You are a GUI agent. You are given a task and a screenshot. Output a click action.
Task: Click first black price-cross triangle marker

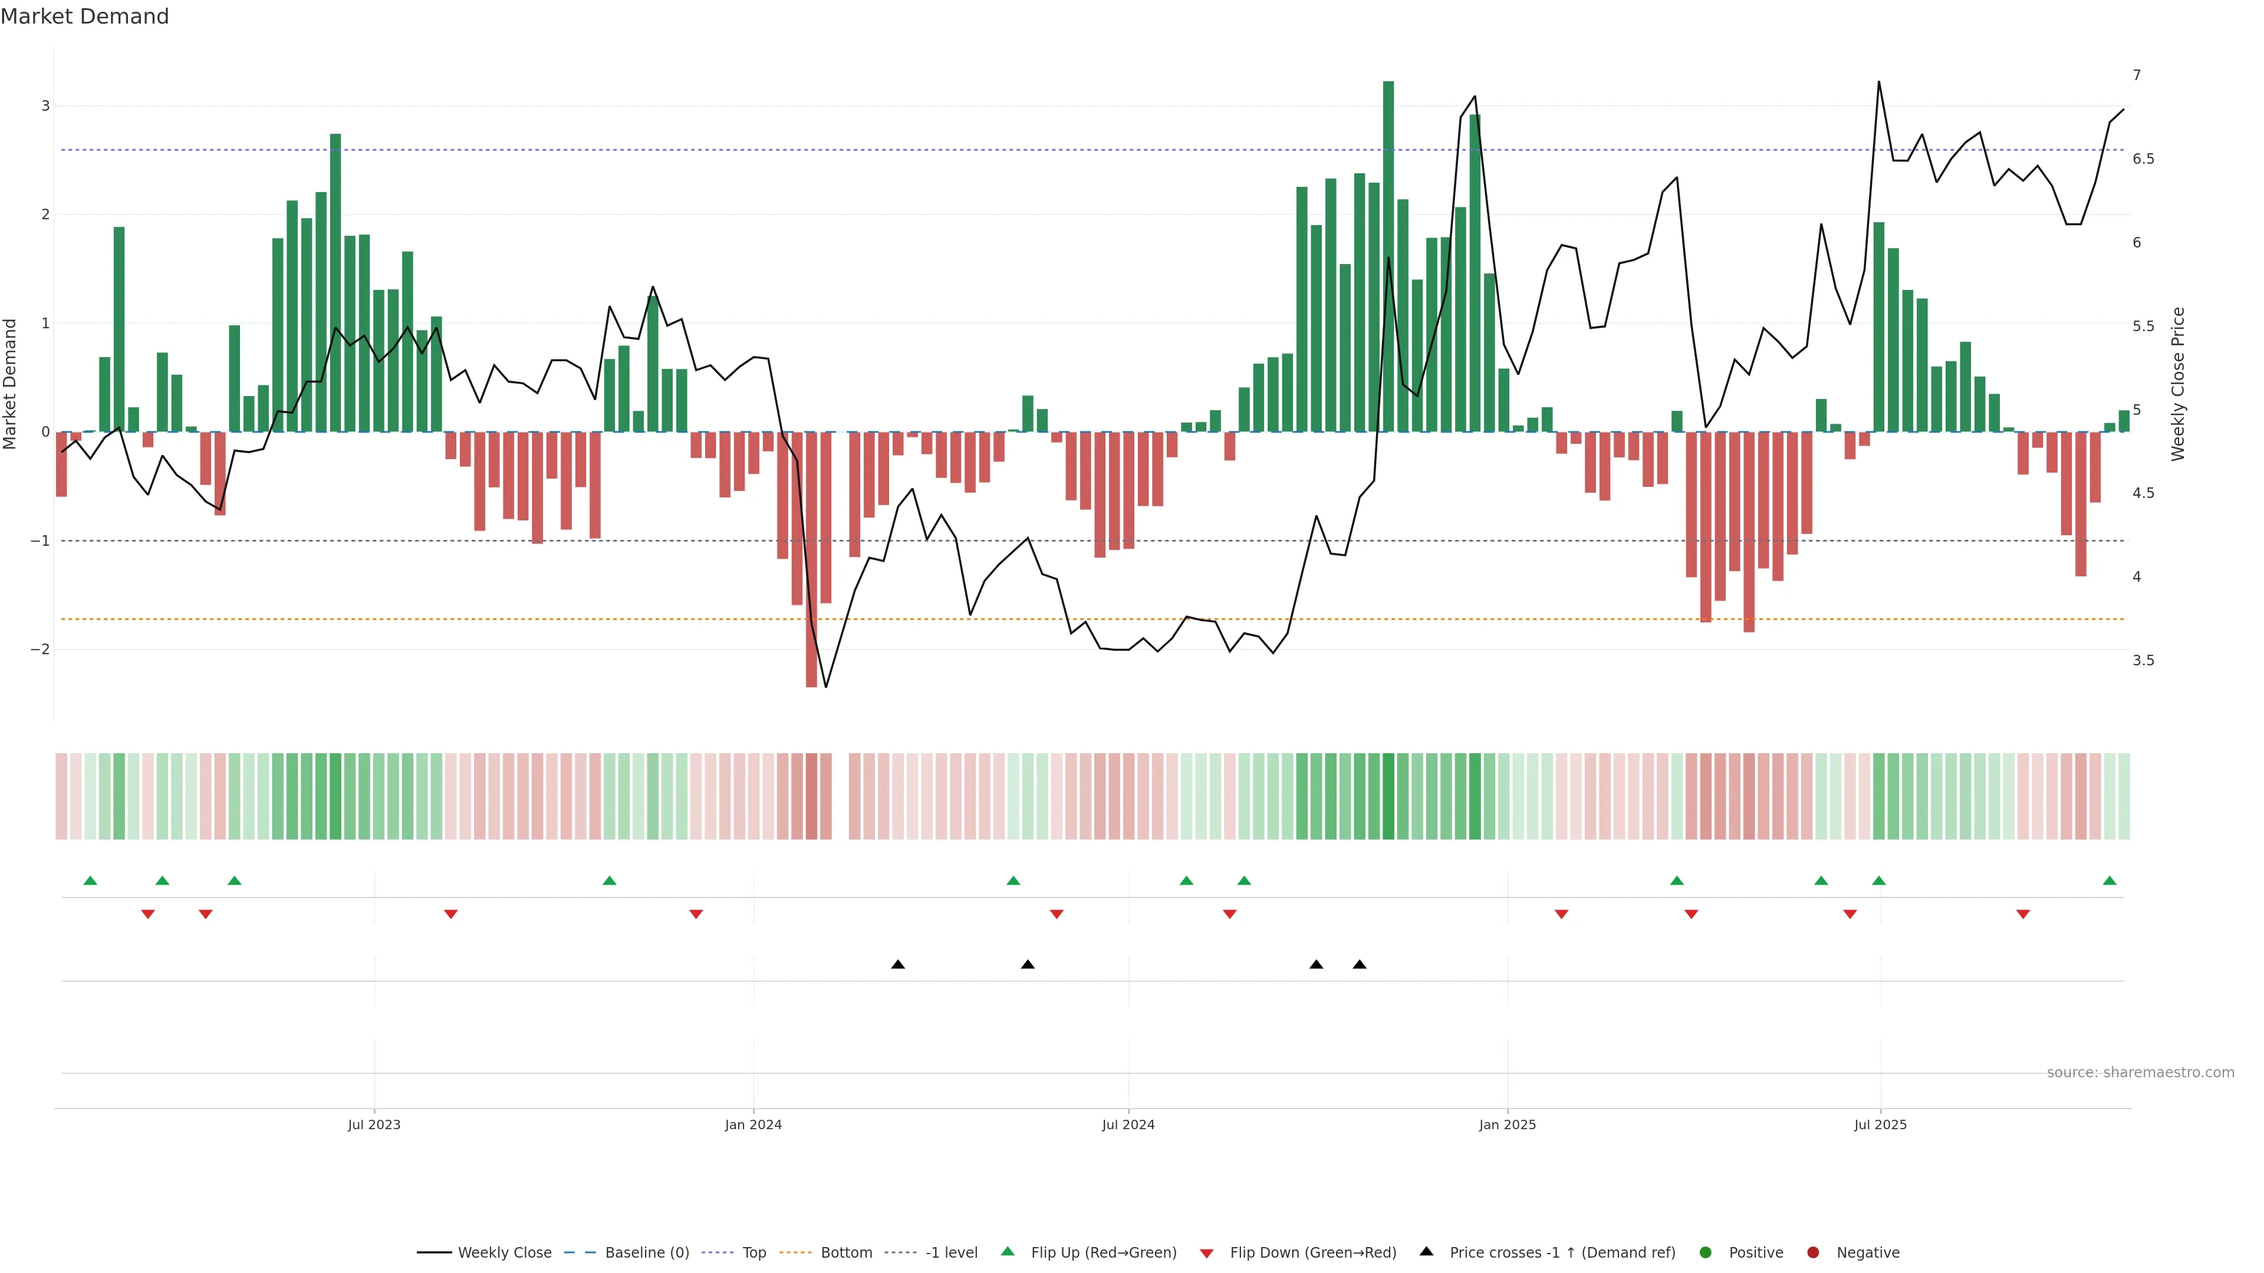coord(897,965)
